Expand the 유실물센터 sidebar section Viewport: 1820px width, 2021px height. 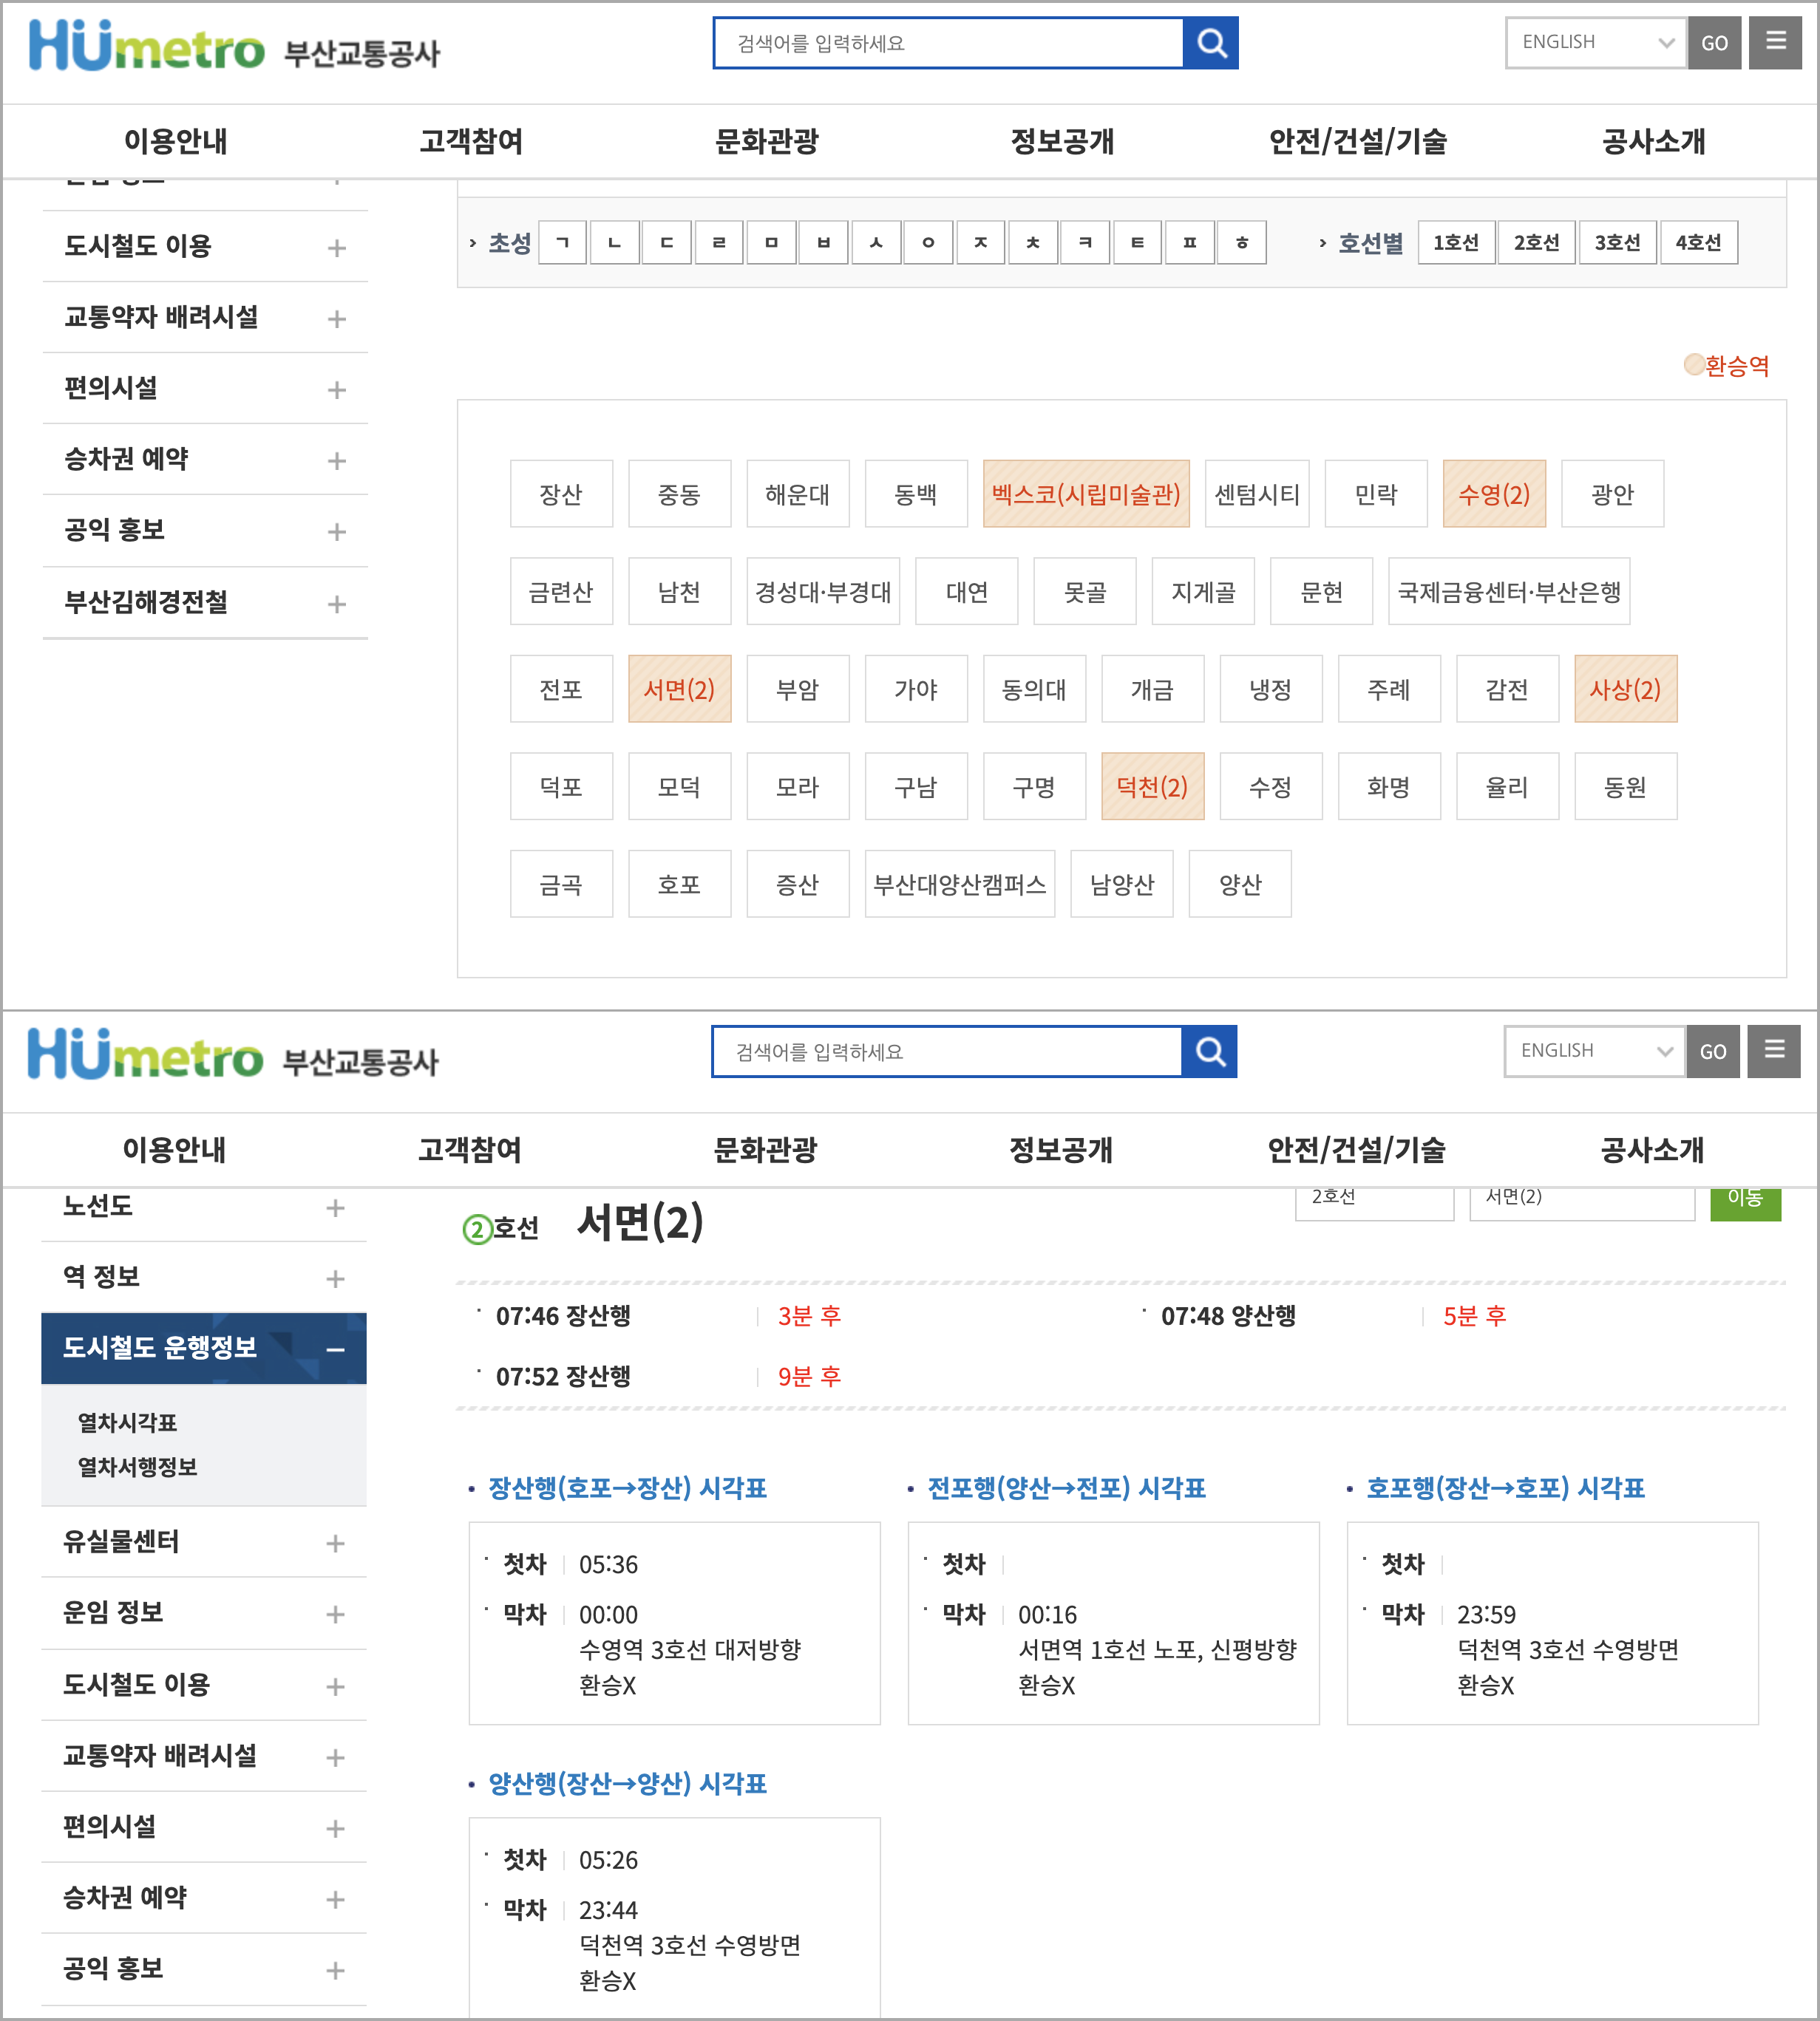tap(335, 1543)
